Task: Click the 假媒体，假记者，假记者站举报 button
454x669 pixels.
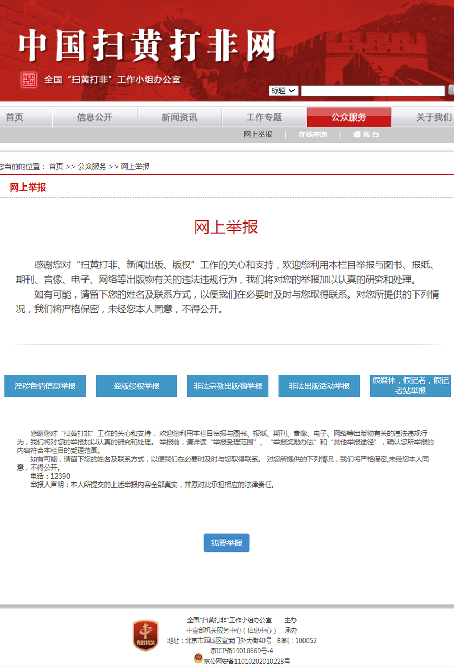Action: click(410, 386)
